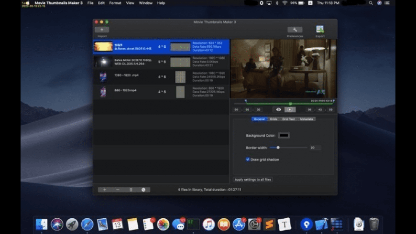Toggle the Draw grid shadow checkbox
Viewport: 416px width, 234px height.
(248, 160)
